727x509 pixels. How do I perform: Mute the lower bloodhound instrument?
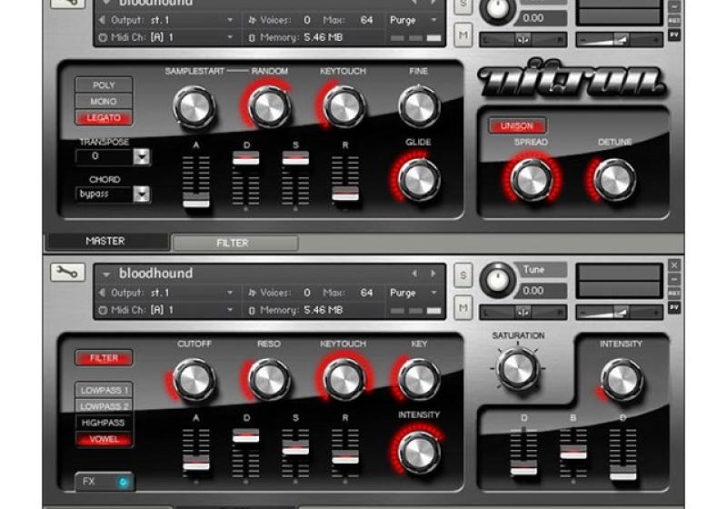463,308
